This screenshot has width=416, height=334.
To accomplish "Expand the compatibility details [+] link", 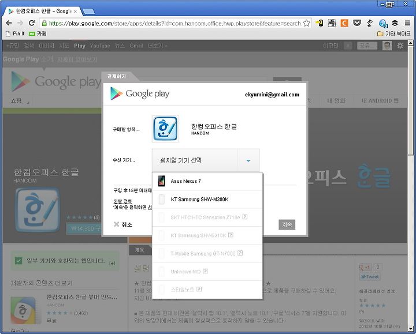I will [x=112, y=263].
